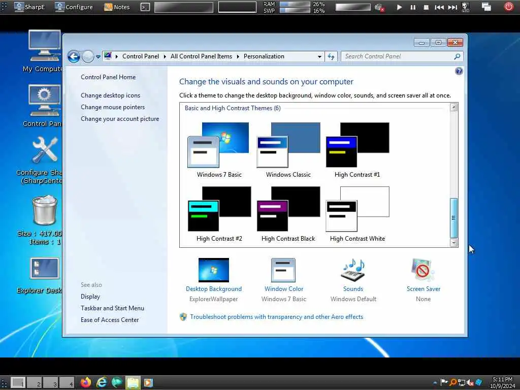
Task: Adjust the volume slider in top bar
Action: (353, 7)
